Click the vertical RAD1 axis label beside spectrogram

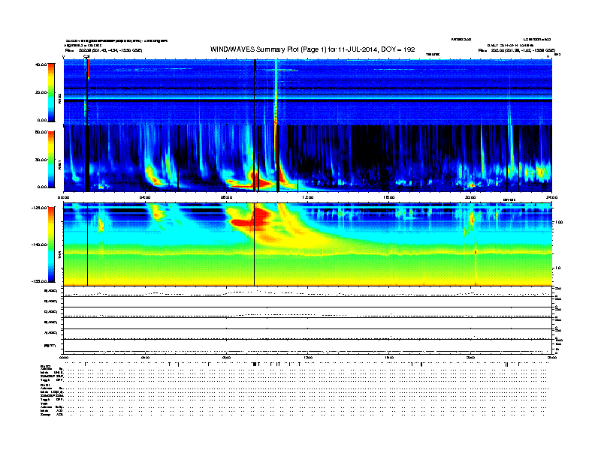coord(59,165)
